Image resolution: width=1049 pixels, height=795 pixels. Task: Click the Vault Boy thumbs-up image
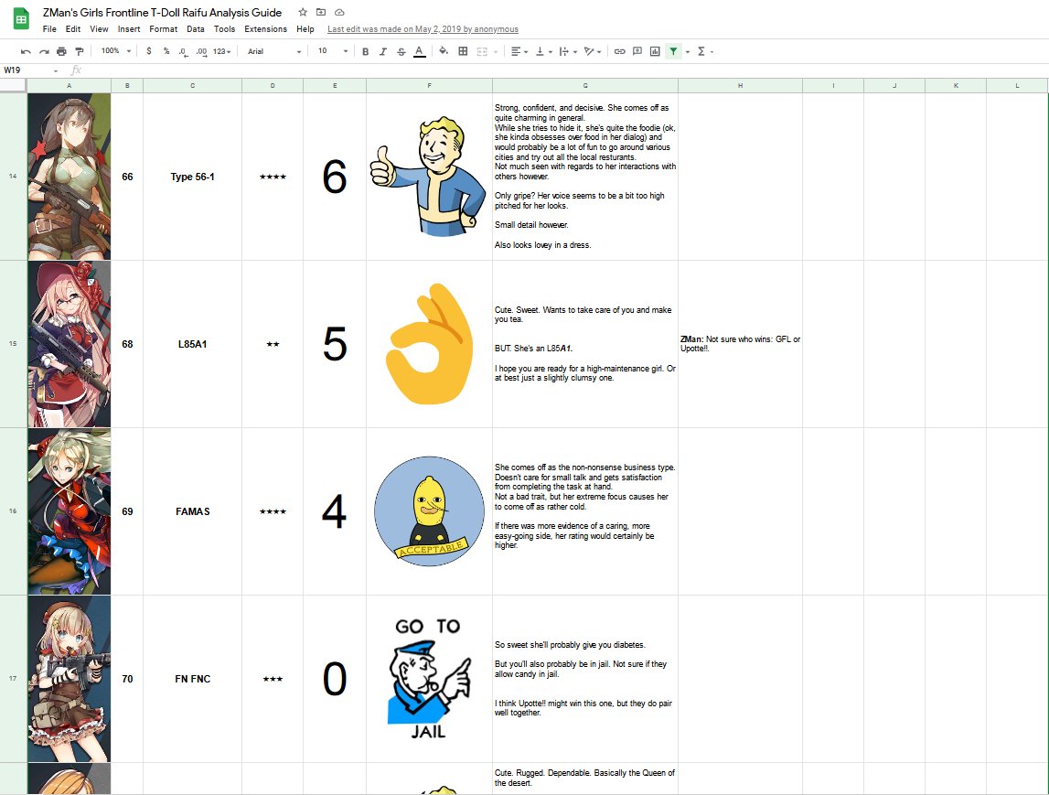tap(429, 177)
